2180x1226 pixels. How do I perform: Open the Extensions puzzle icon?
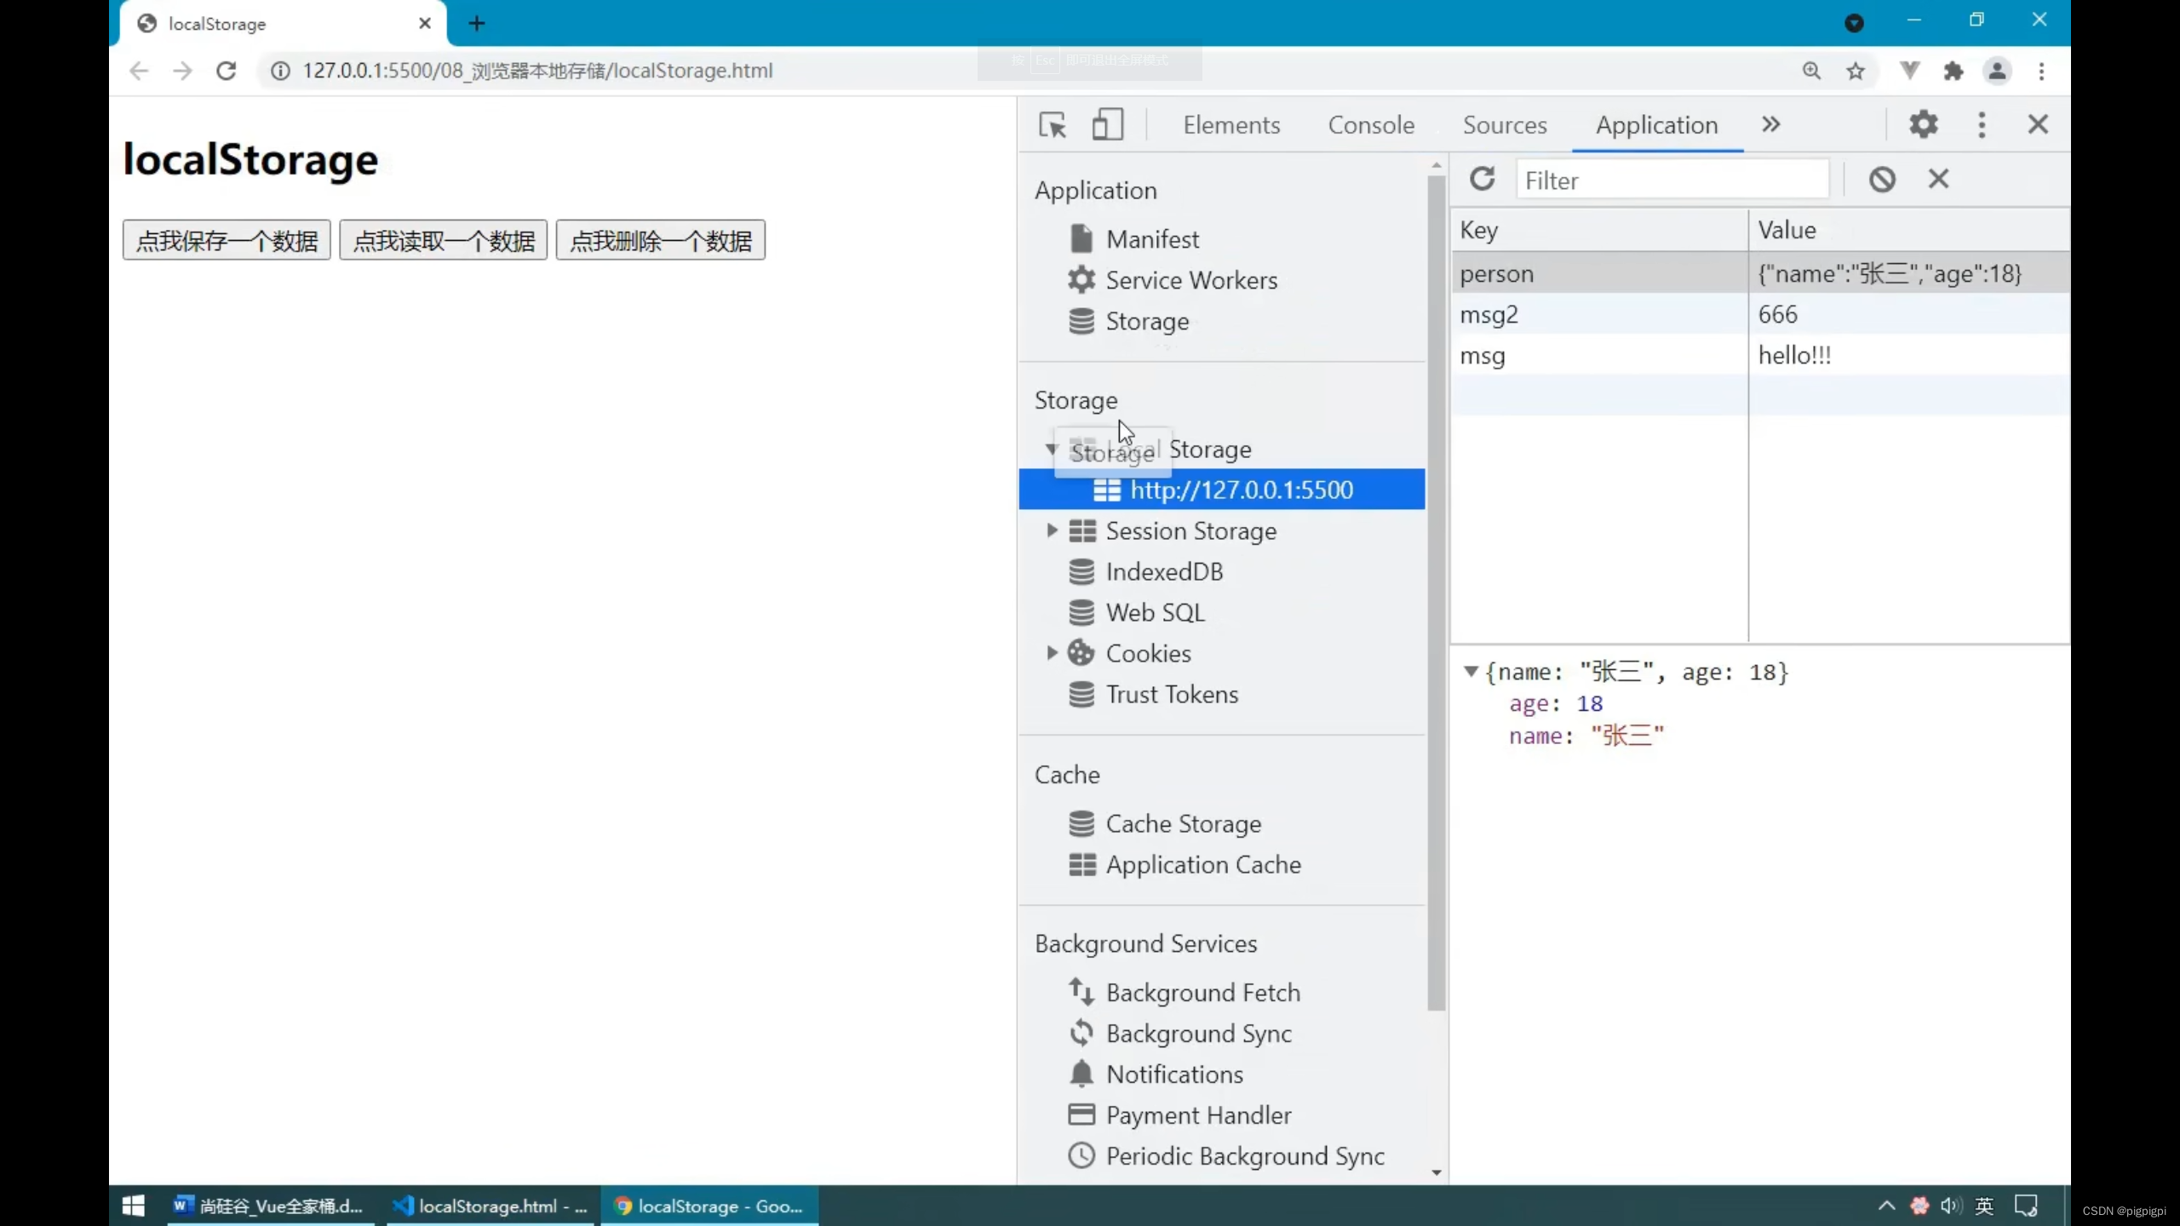1953,71
